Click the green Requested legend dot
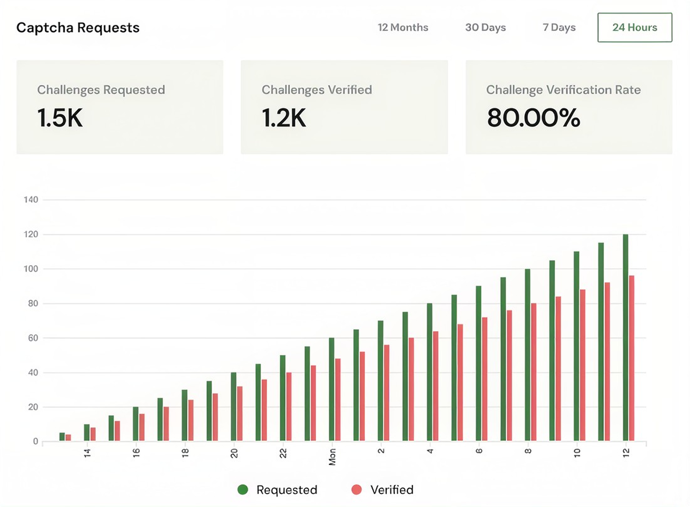Viewport: 690px width, 507px height. [x=243, y=489]
